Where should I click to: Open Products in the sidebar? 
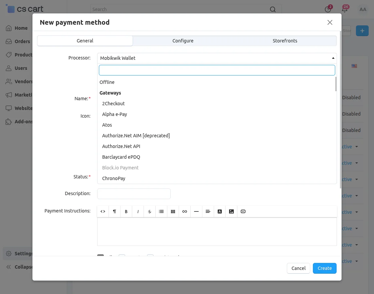tap(19, 55)
